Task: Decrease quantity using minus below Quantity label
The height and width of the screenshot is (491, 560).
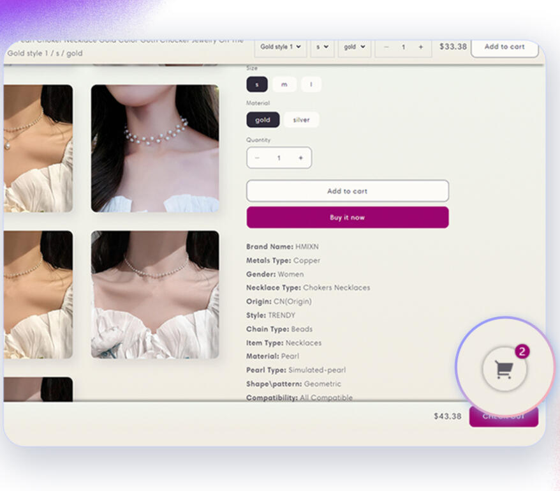Action: point(257,158)
